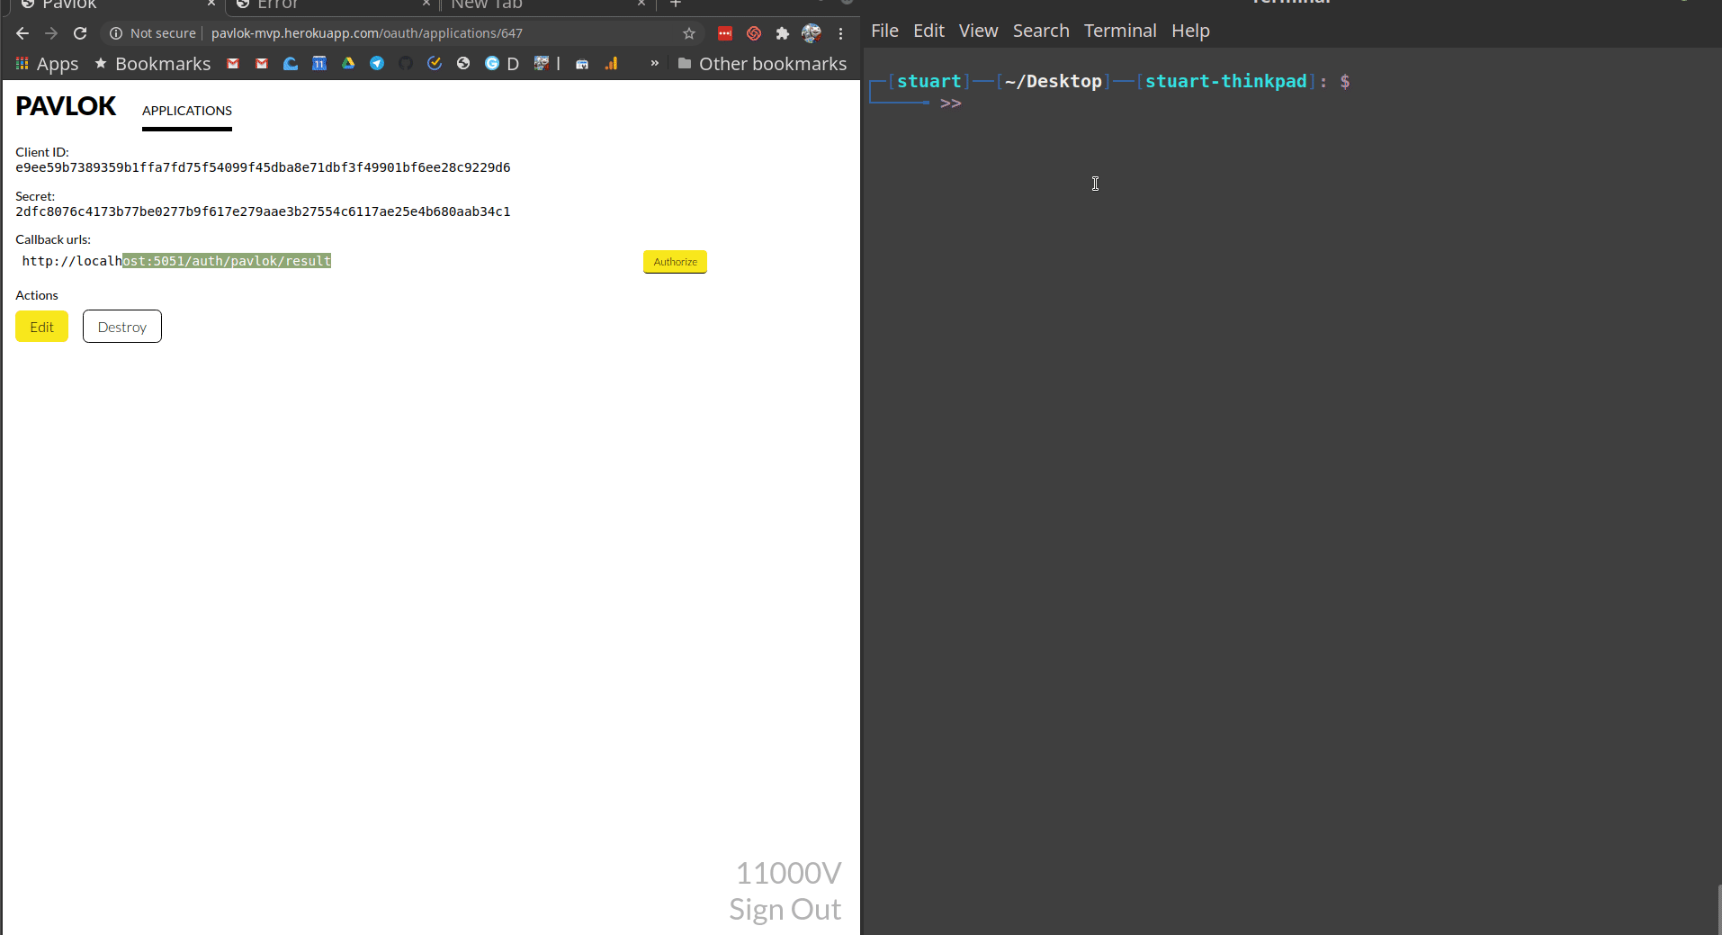Click the browser forward arrow
The height and width of the screenshot is (935, 1722).
click(51, 33)
